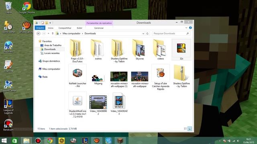Go up one folder level
257x144 pixels.
pos(53,34)
